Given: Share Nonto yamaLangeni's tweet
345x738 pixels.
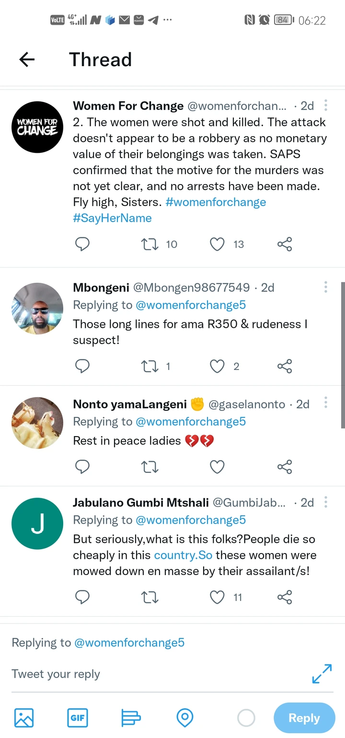Looking at the screenshot, I should tap(285, 466).
